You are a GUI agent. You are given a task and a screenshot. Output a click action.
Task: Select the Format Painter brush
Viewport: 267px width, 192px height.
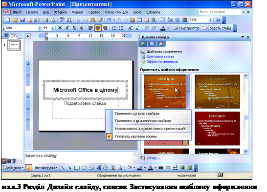[x=100, y=20]
